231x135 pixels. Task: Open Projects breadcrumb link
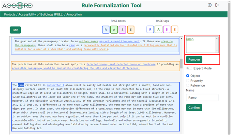10,14
